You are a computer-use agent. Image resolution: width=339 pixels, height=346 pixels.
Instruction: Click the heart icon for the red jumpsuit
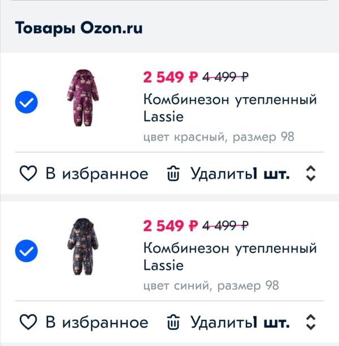28,174
